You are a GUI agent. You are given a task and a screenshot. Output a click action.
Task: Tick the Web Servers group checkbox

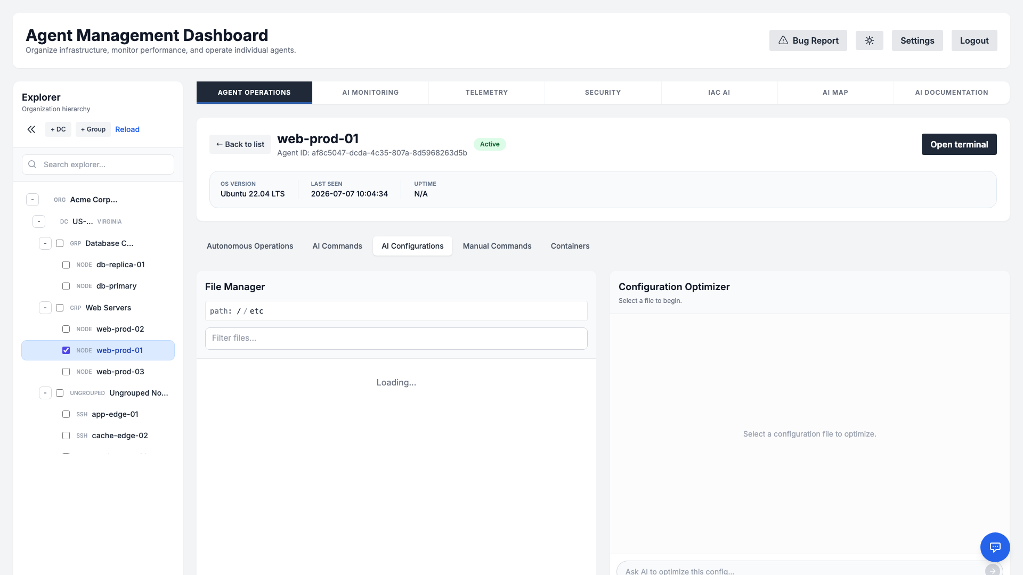(60, 308)
